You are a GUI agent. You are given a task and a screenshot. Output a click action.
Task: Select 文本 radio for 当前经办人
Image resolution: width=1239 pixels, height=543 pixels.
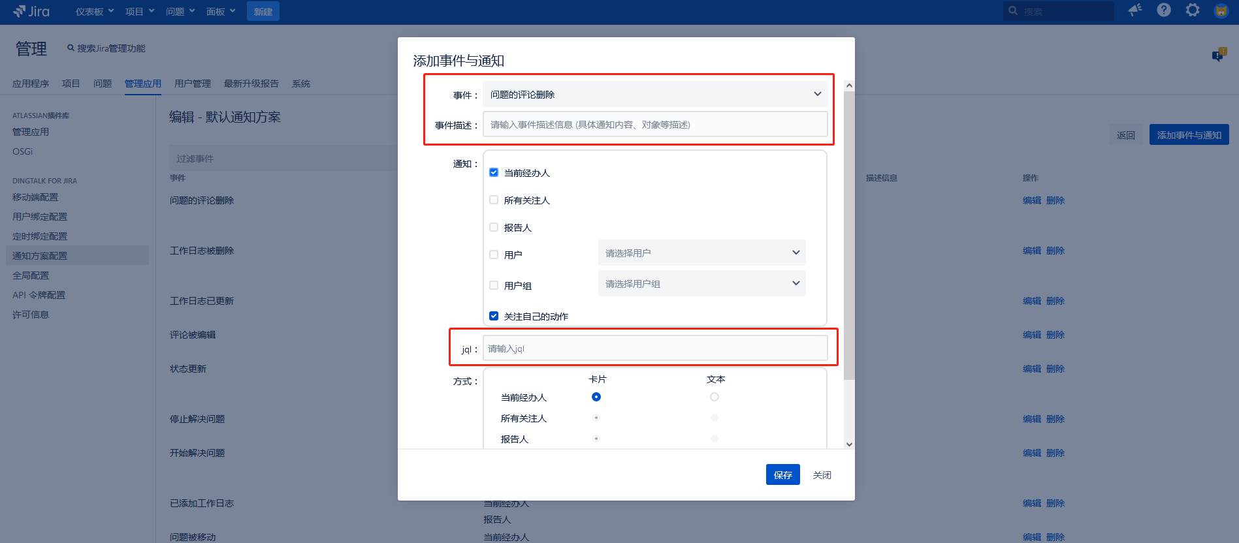tap(715, 397)
